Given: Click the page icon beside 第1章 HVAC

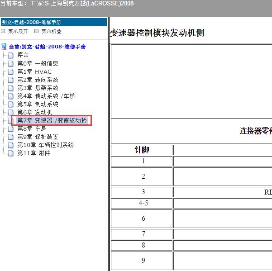Looking at the screenshot, I should coord(11,71).
